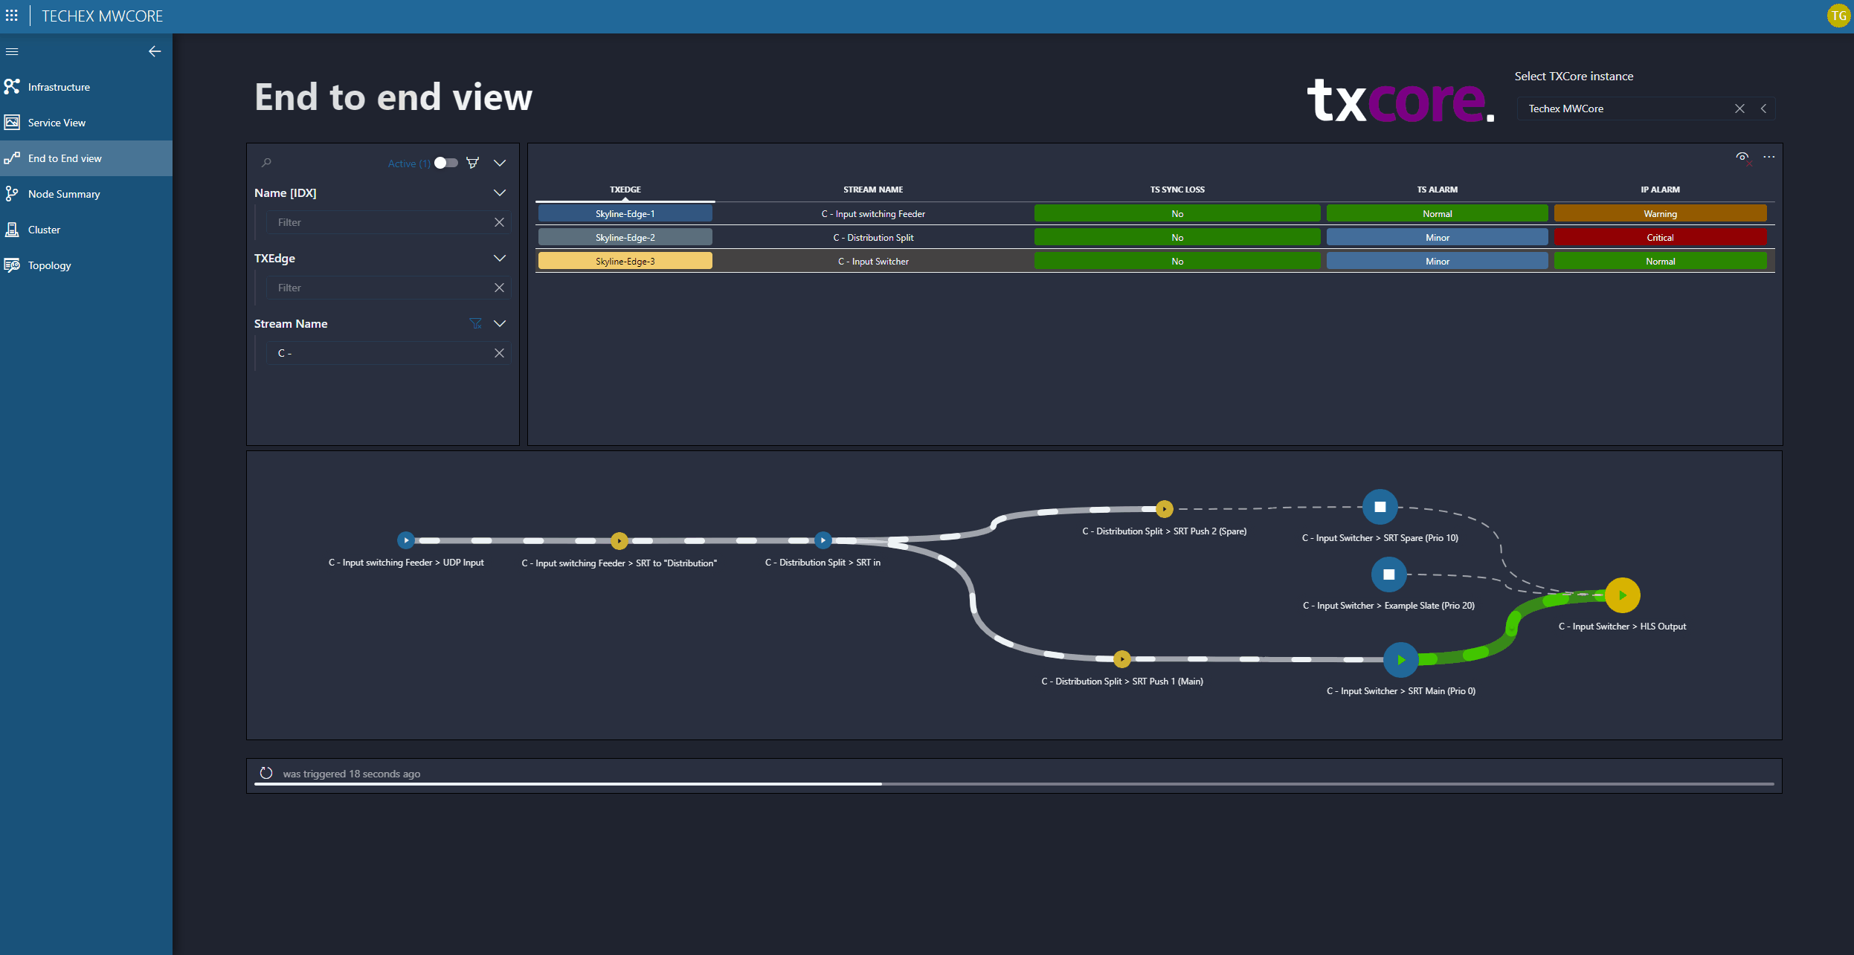1854x955 pixels.
Task: Click Minor TS alarm cell for Skyline-Edge-2
Action: tap(1437, 237)
